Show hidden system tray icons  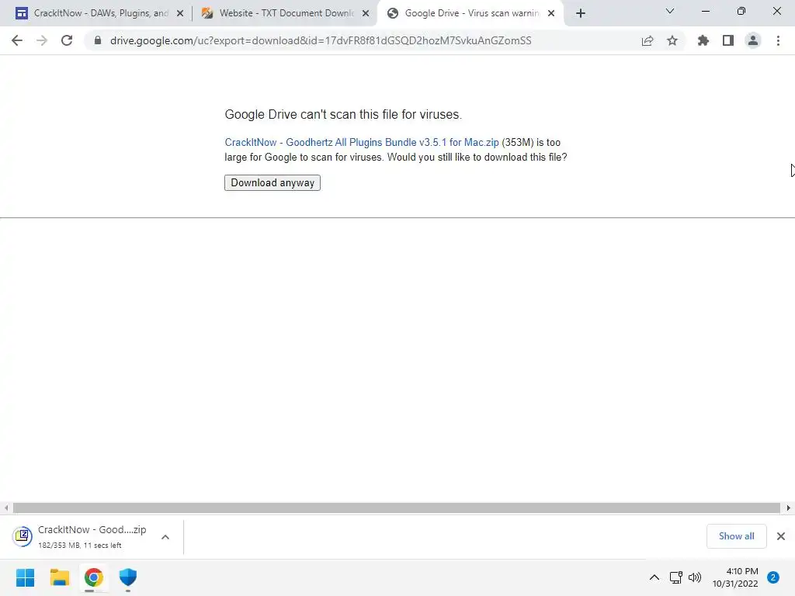(x=654, y=577)
